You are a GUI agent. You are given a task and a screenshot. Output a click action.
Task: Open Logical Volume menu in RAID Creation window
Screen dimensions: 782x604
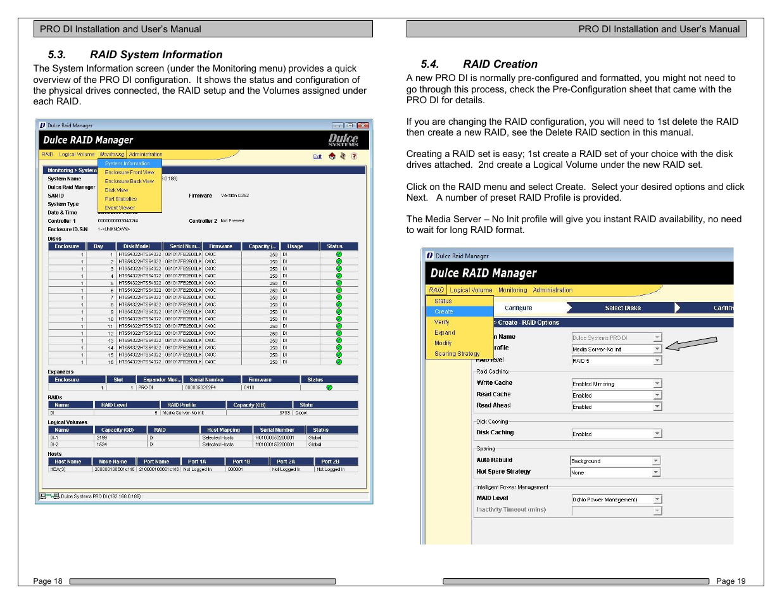[471, 290]
